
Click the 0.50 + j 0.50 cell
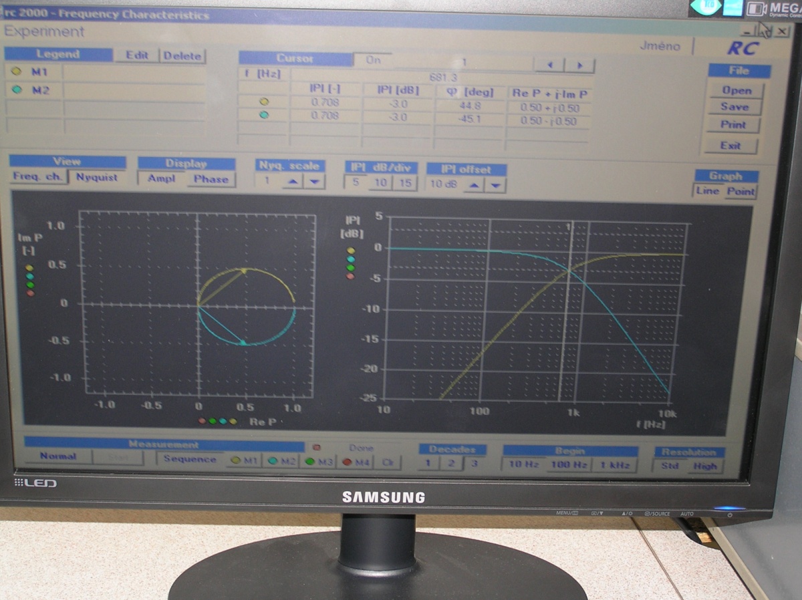pyautogui.click(x=549, y=108)
